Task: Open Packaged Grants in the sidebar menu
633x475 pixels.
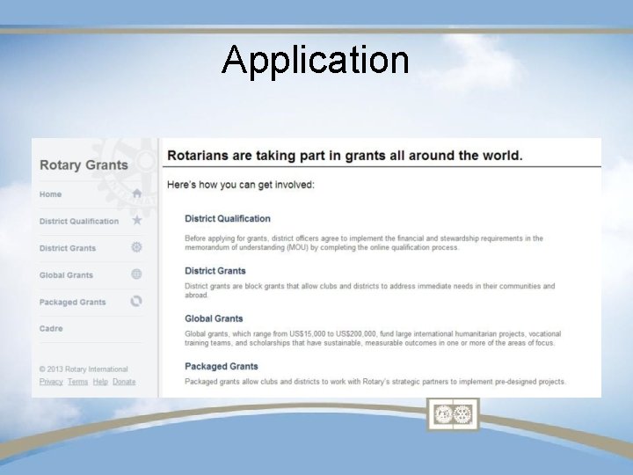Action: [73, 302]
